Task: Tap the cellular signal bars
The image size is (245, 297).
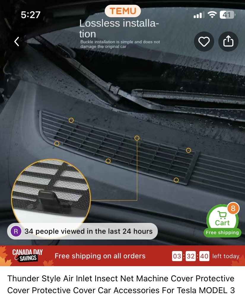Action: 199,15
